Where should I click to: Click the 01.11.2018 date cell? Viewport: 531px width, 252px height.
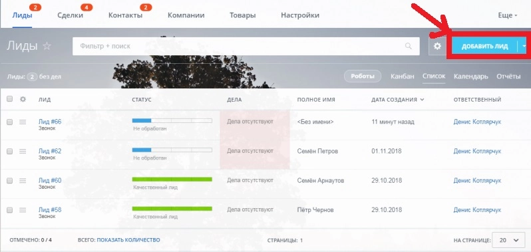point(386,151)
